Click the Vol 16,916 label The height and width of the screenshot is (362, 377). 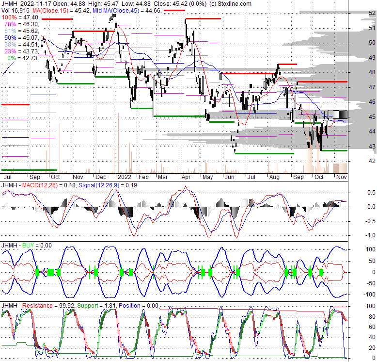tap(16, 11)
